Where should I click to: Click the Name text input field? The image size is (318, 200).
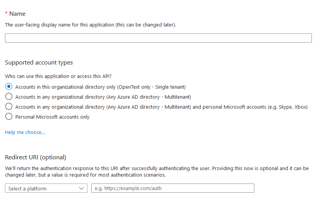tap(158, 38)
